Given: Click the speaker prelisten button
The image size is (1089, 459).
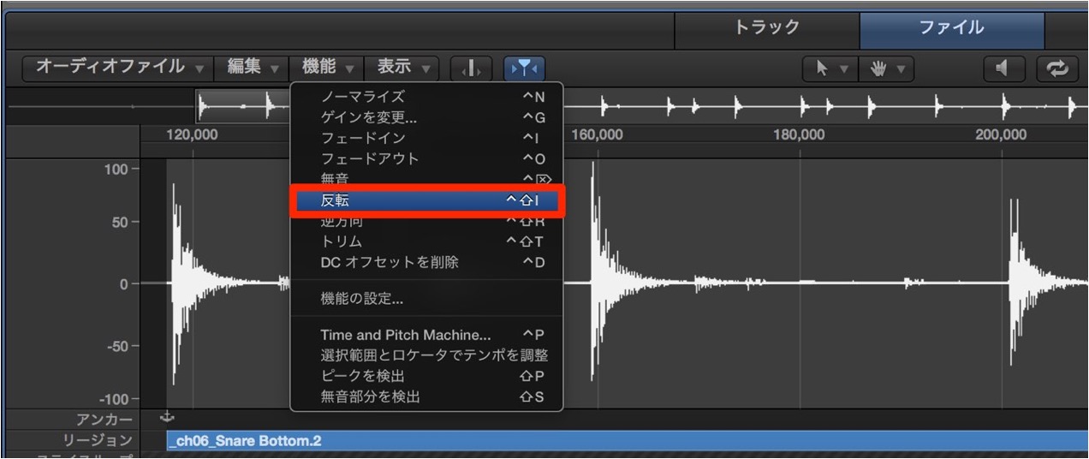Looking at the screenshot, I should tap(1004, 69).
